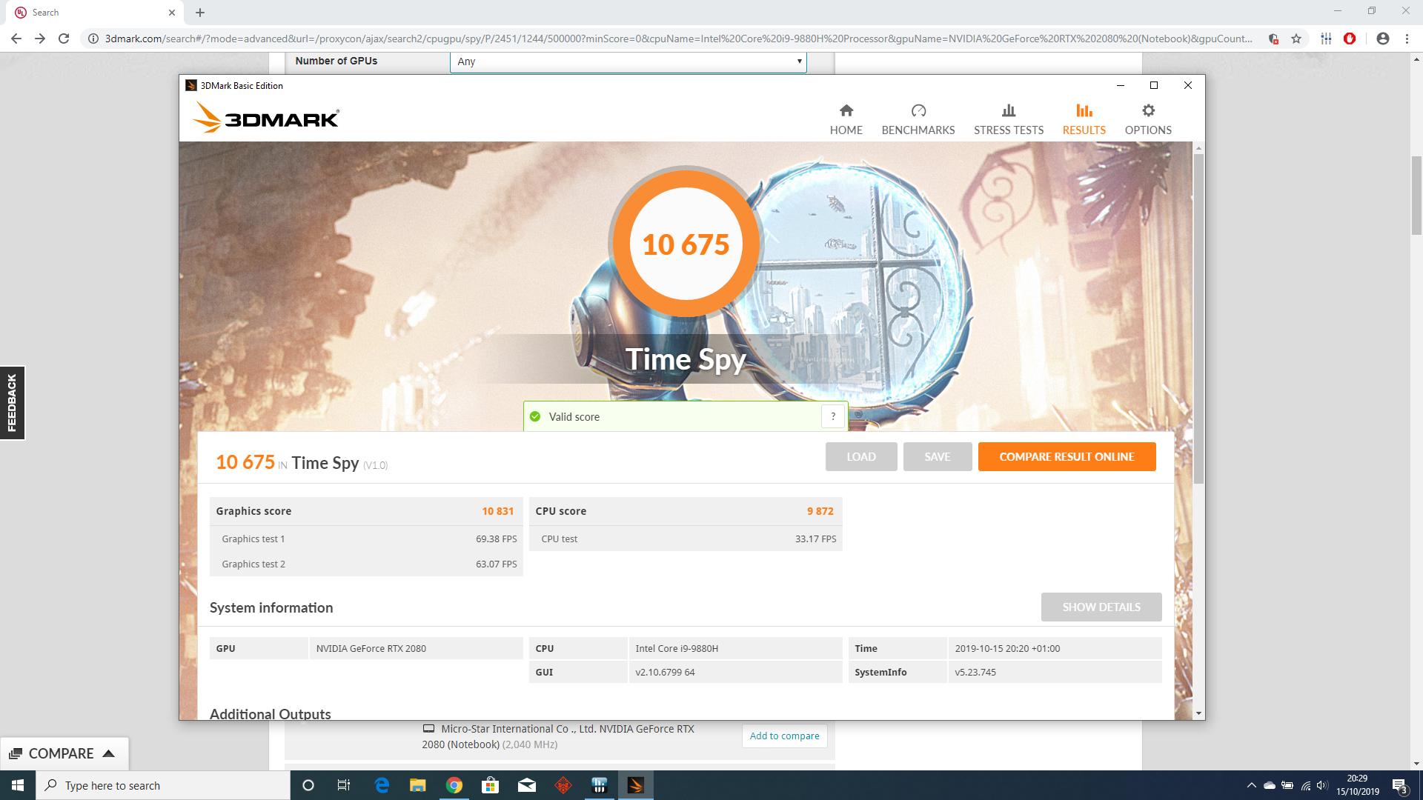Screen dimensions: 1423x800
Task: Click Add to compare link
Action: 784,736
